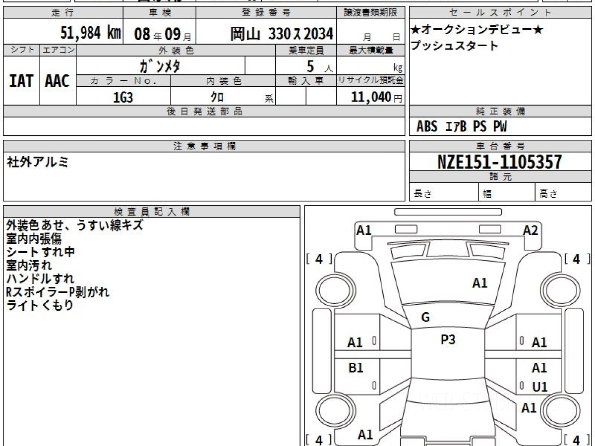
Task: Click the シフト header cell
Action: click(21, 50)
